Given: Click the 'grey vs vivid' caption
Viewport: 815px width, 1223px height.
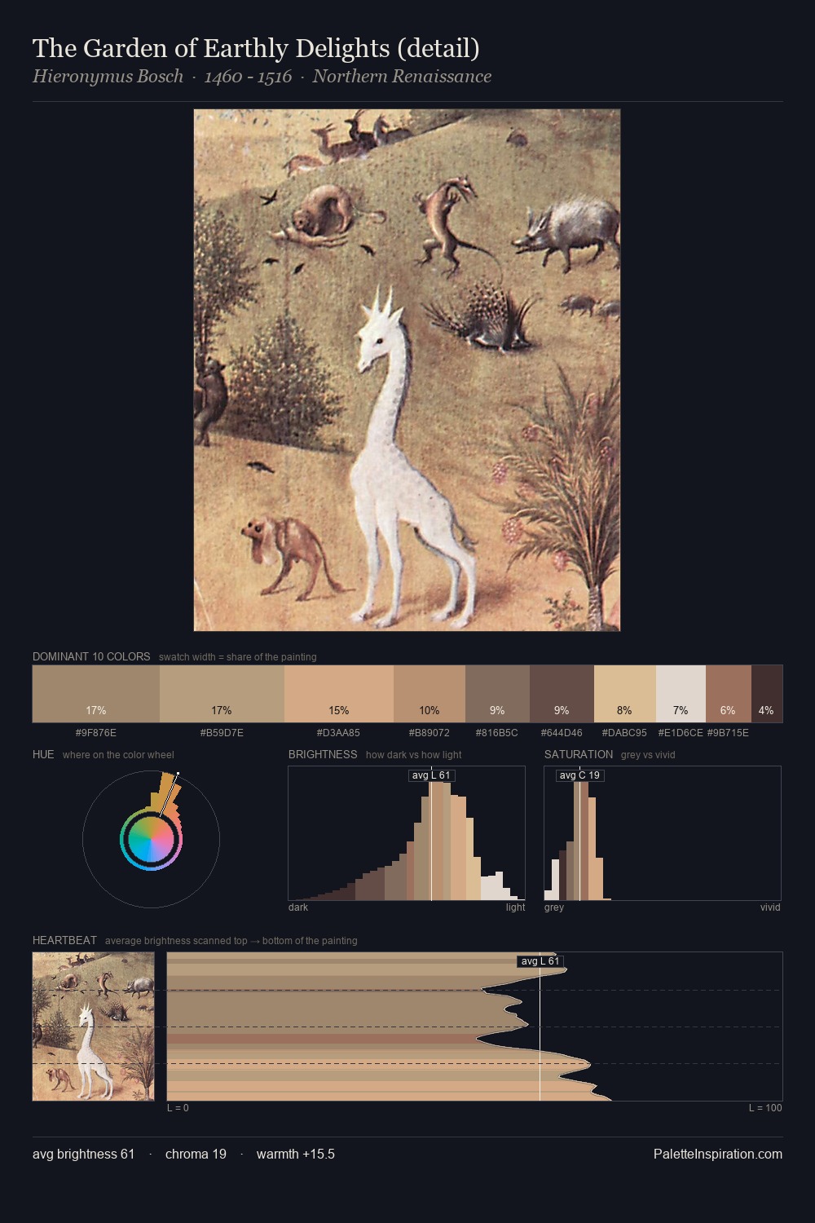Looking at the screenshot, I should (x=648, y=755).
